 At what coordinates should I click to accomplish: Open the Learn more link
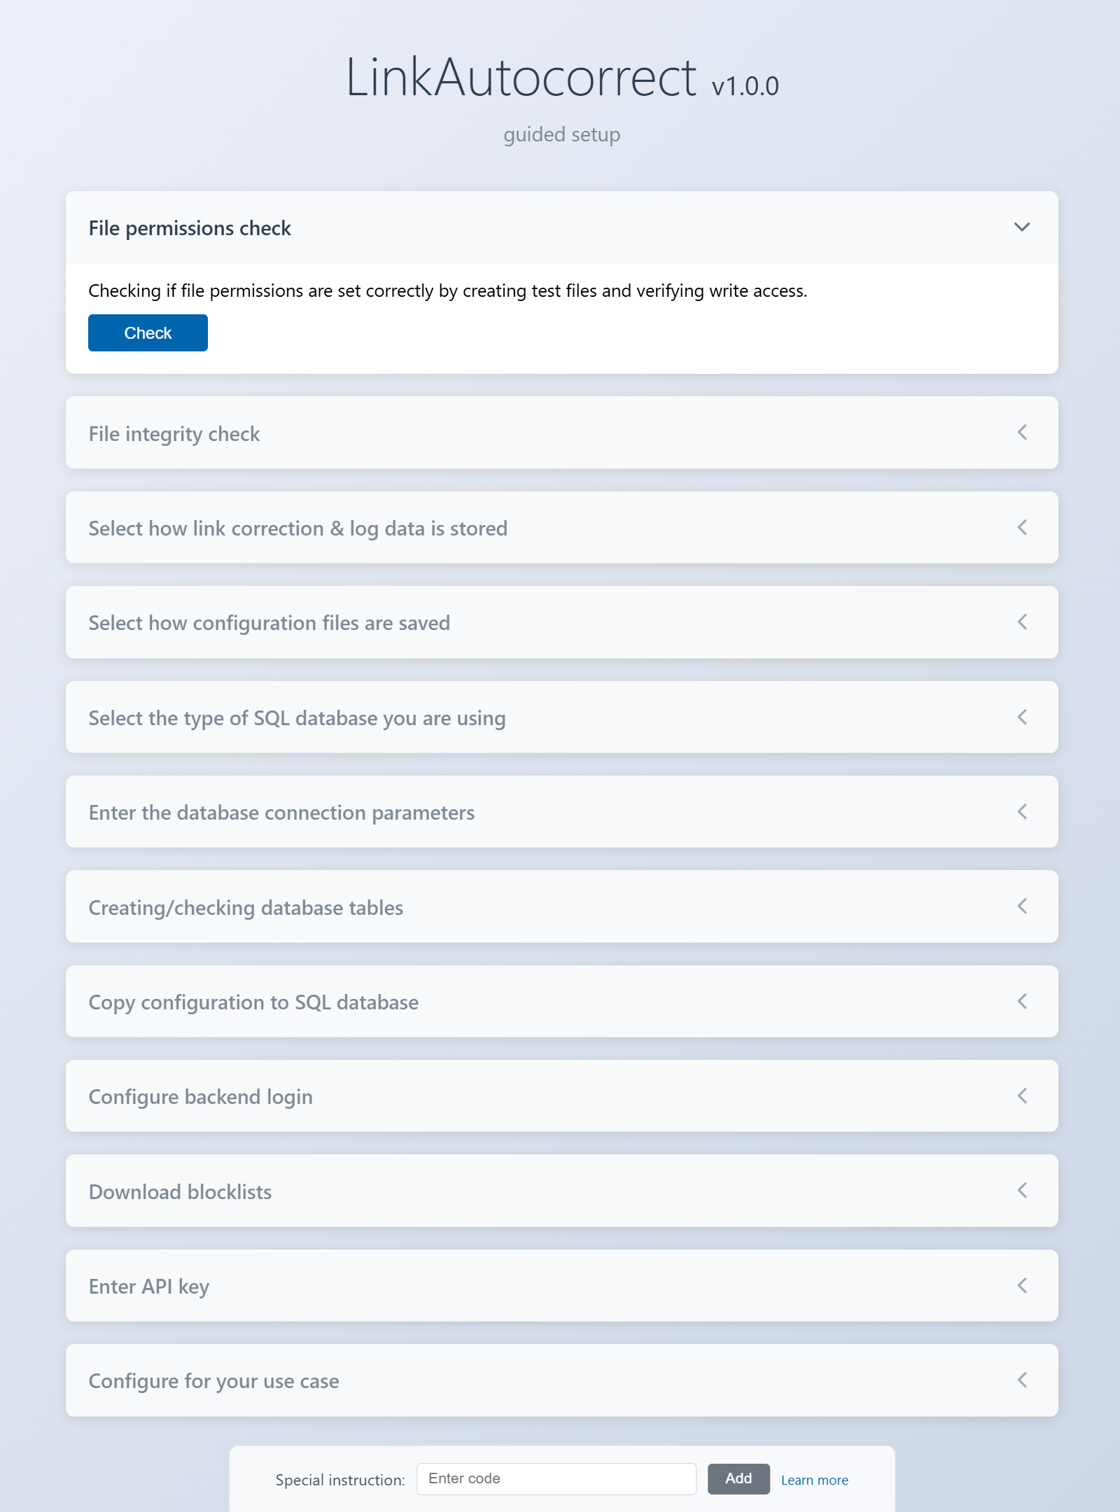814,1479
